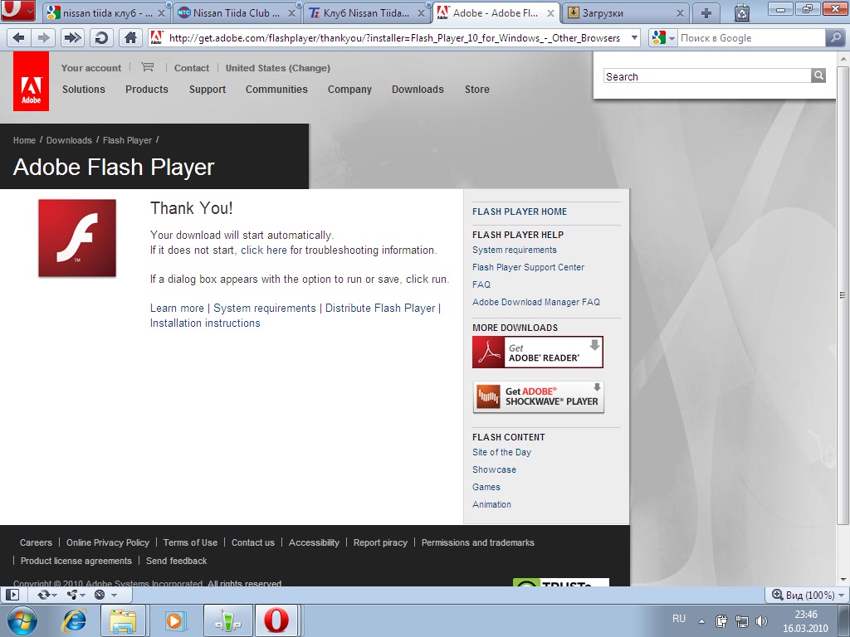Open the Downloads menu
Viewport: 850px width, 637px height.
[x=418, y=90]
